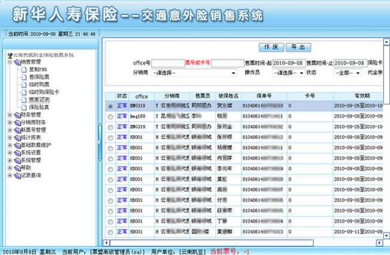Select the radio for insured 张 ending 金
This screenshot has width=390, height=255.
pos(110,127)
